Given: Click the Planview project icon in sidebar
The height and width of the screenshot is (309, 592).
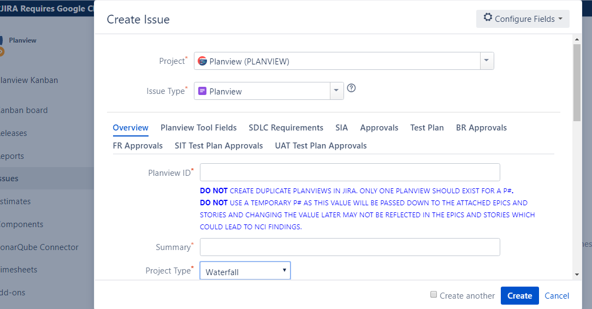Looking at the screenshot, I should (1, 40).
